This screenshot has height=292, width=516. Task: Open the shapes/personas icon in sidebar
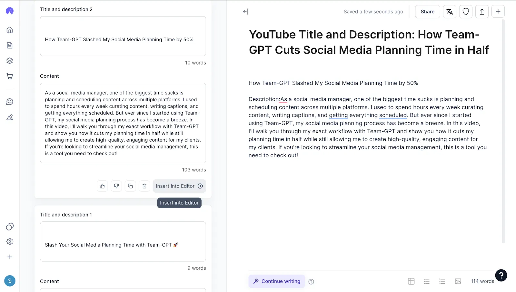pyautogui.click(x=10, y=117)
